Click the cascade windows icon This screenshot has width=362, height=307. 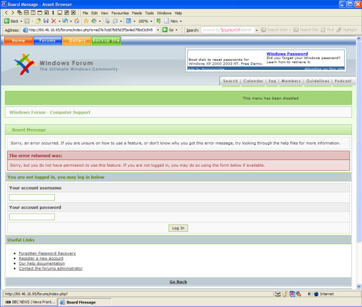(20, 13)
